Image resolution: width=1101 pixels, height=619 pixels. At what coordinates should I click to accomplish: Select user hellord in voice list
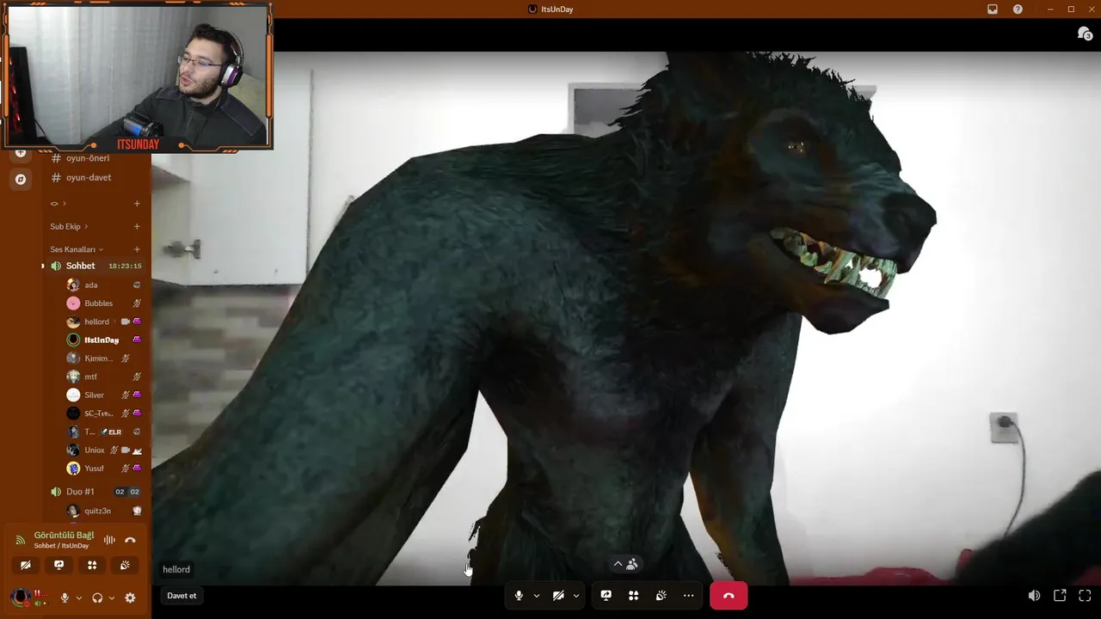96,322
